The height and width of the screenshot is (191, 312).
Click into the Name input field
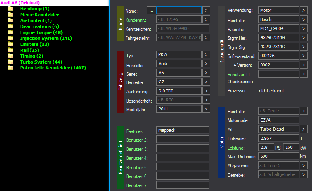point(179,10)
